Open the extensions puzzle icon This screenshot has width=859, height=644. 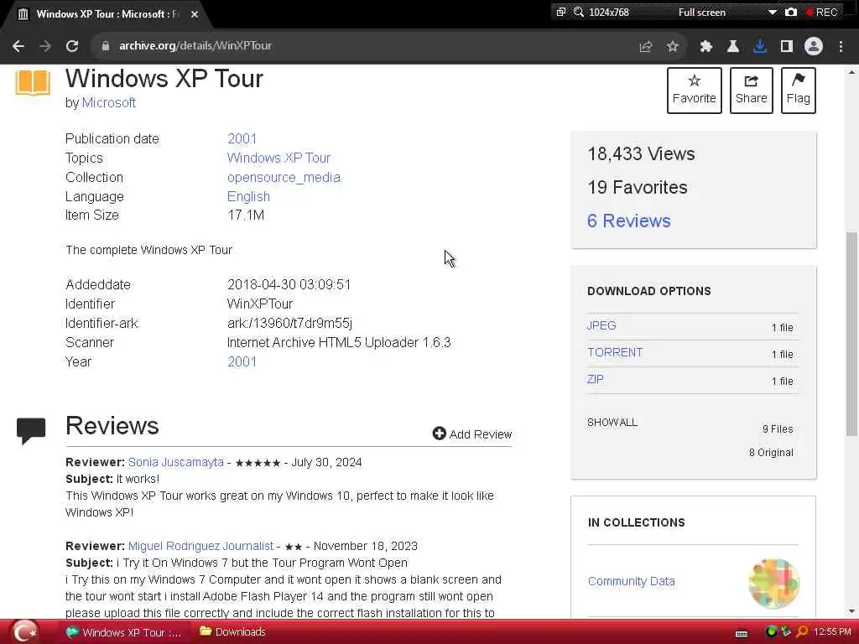click(706, 47)
